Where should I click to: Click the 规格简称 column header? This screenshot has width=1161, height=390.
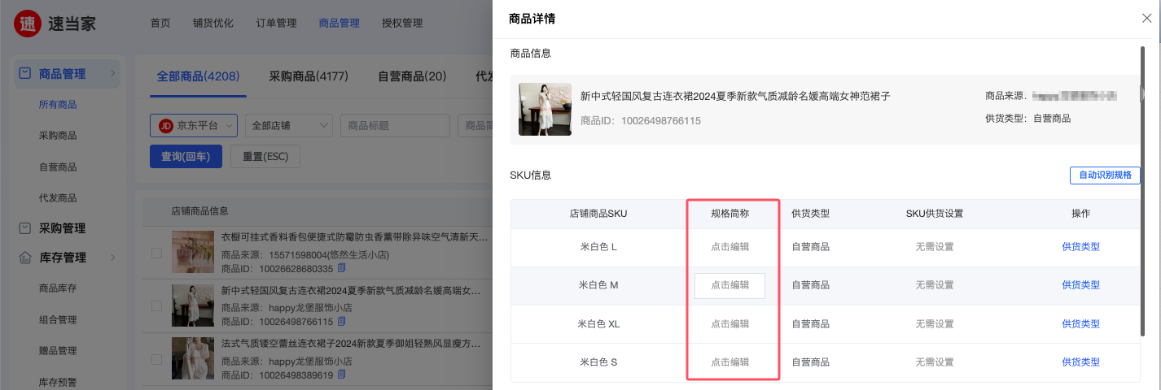(729, 214)
